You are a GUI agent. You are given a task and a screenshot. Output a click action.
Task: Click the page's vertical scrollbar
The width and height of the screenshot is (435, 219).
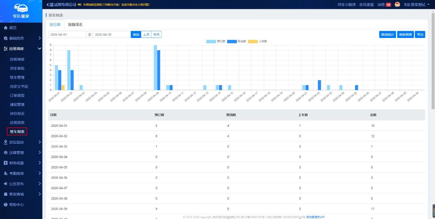[x=433, y=61]
